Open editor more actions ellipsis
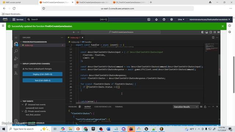Viewport: 235px width, 132px height. pyautogui.click(x=217, y=37)
